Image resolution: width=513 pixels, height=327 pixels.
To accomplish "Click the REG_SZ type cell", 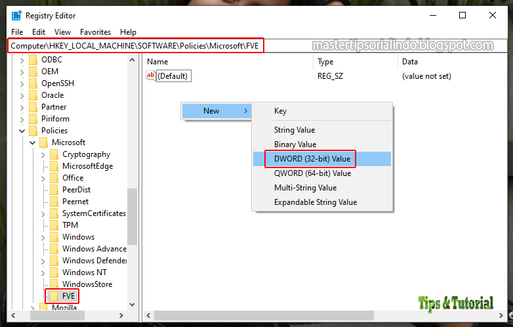I will [x=330, y=76].
